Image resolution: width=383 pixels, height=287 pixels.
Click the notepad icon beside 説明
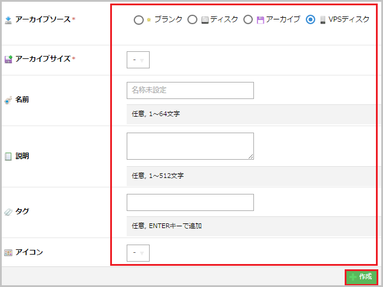coord(8,157)
